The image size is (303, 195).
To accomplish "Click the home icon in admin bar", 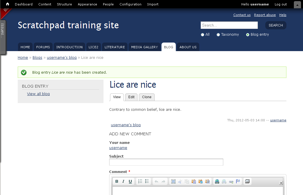I will tap(7, 4).
